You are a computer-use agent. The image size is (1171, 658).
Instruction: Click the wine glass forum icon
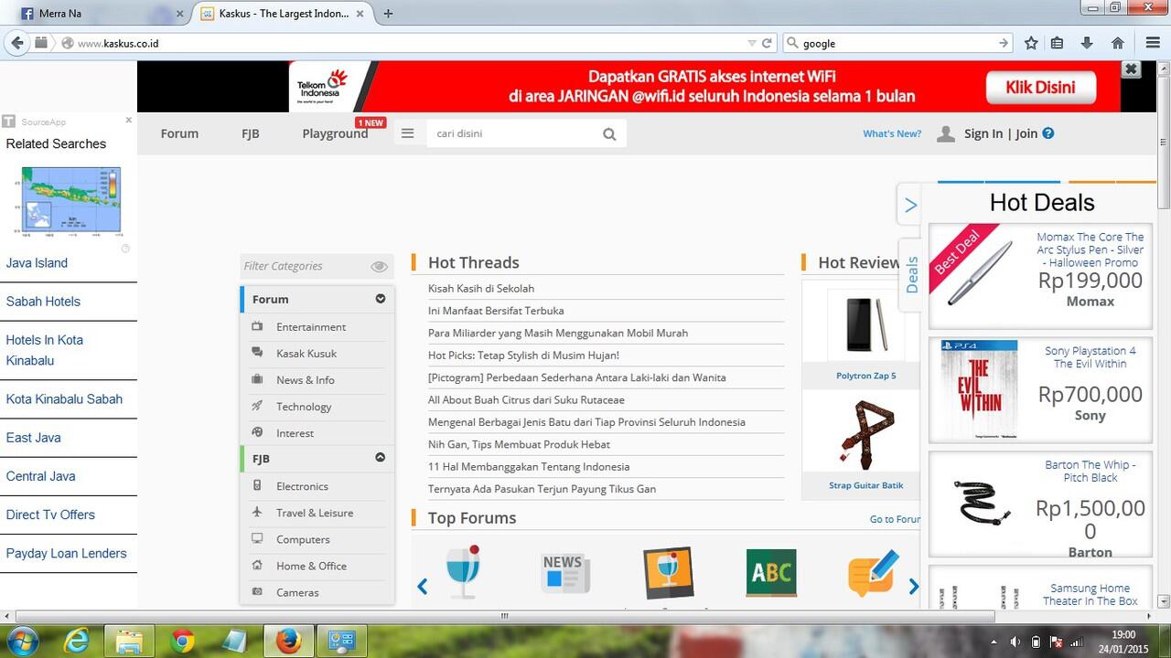pyautogui.click(x=463, y=572)
